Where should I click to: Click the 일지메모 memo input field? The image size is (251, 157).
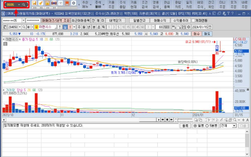click(x=91, y=126)
